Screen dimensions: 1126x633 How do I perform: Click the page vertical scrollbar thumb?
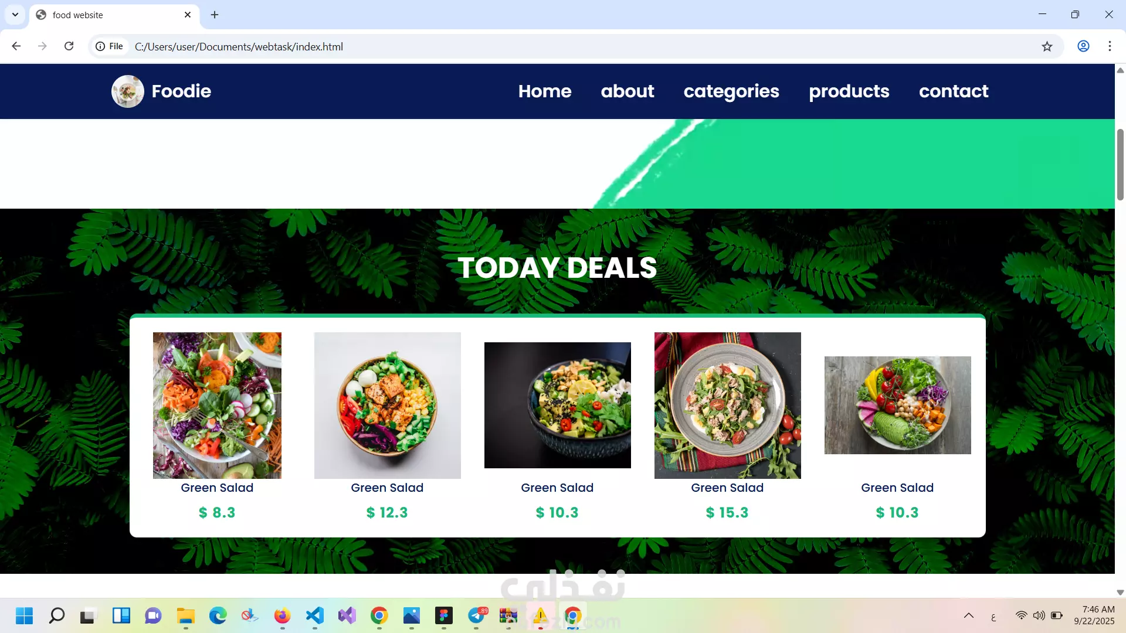click(x=1120, y=164)
